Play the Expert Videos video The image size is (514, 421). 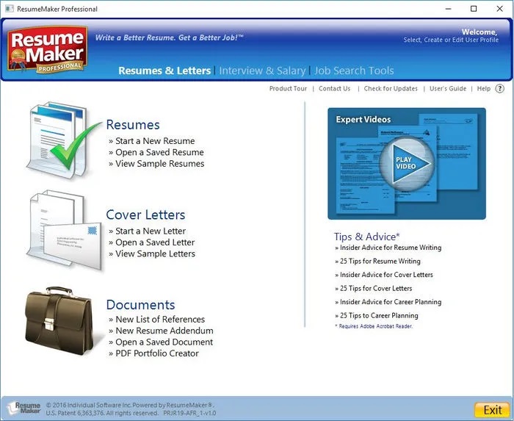pos(407,163)
